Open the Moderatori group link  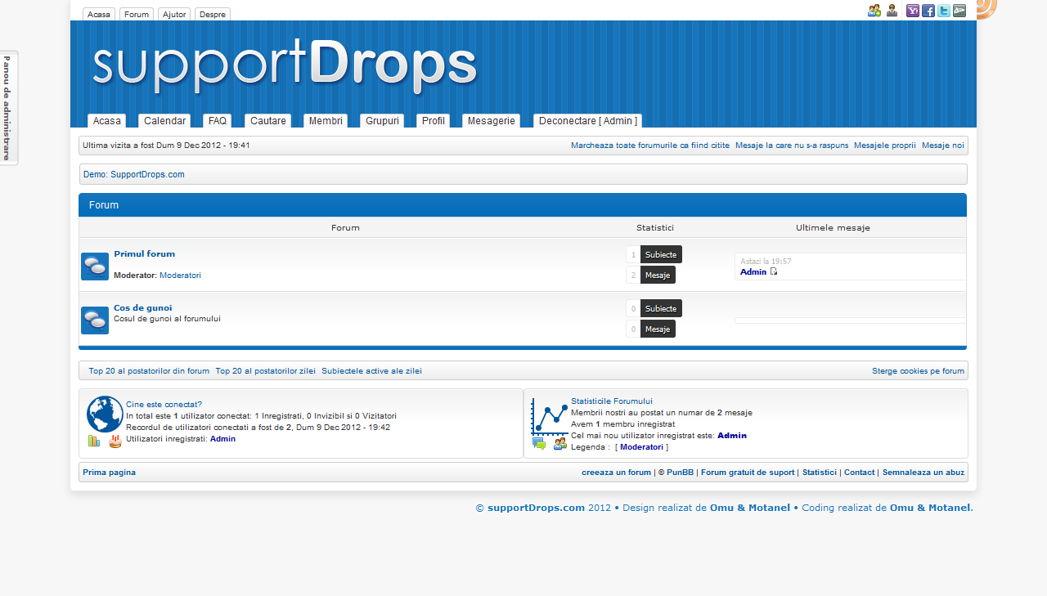180,276
